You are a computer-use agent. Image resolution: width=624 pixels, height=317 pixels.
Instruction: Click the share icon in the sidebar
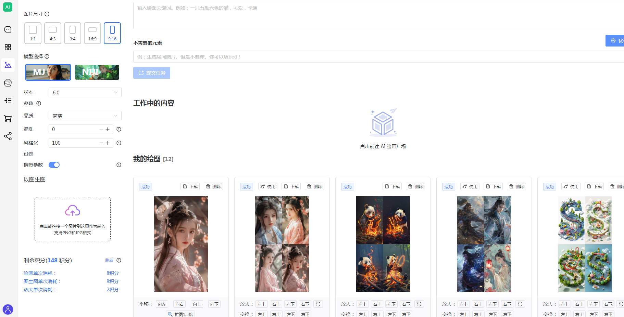pos(8,136)
